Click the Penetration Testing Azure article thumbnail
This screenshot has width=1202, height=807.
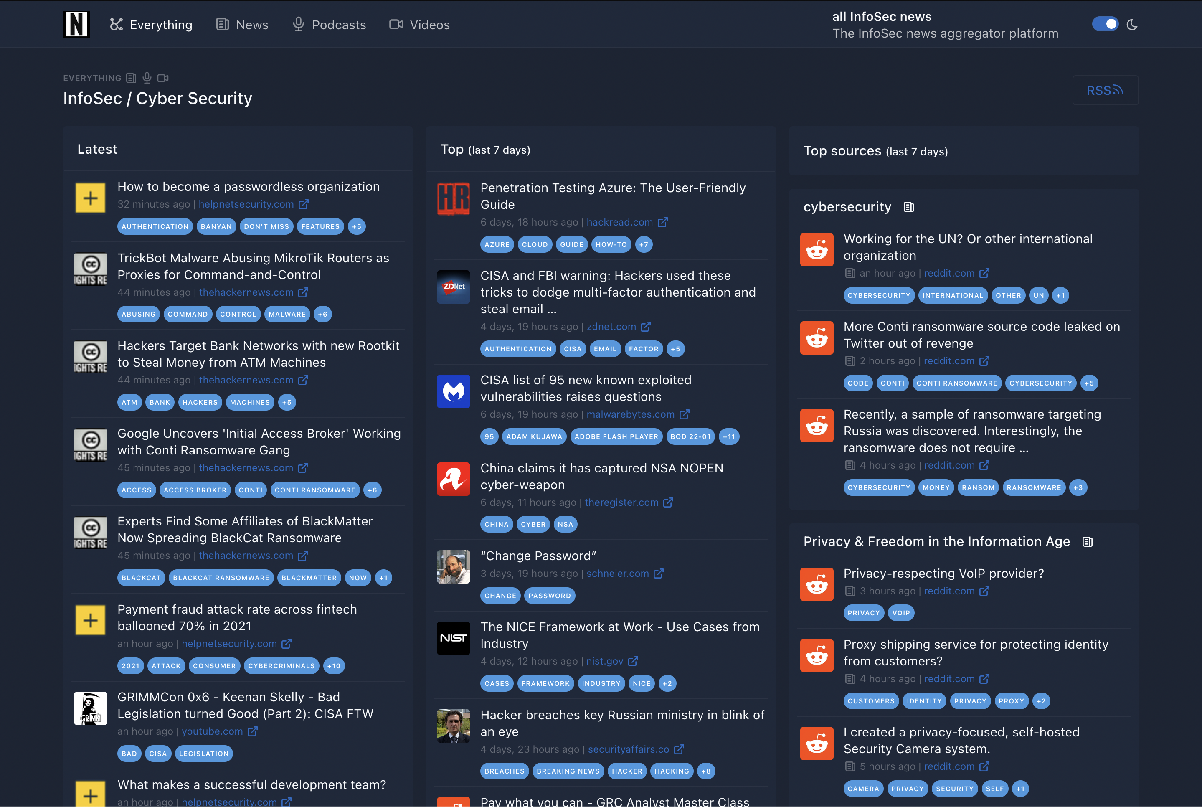pyautogui.click(x=453, y=199)
